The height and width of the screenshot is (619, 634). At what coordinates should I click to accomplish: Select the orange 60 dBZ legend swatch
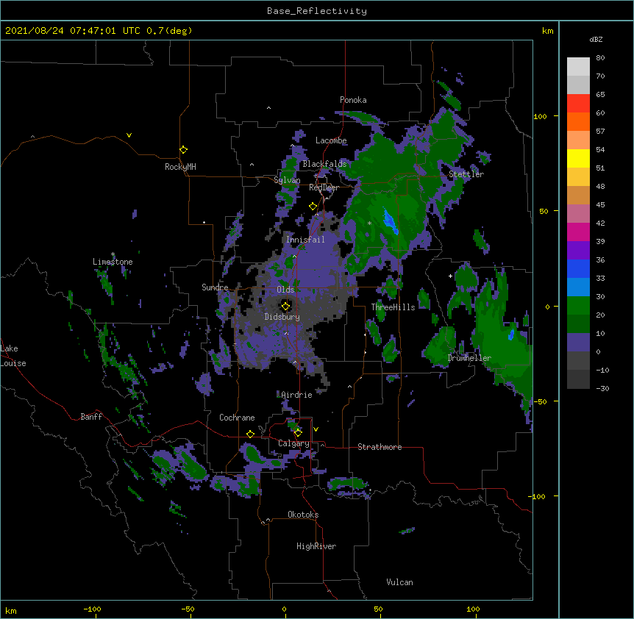coord(578,121)
